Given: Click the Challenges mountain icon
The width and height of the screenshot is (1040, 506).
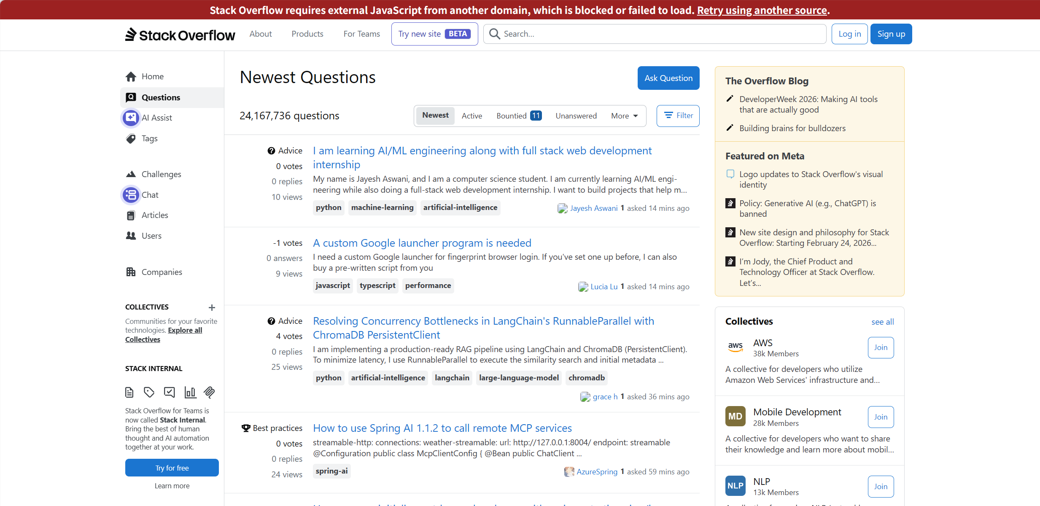Looking at the screenshot, I should coord(131,174).
